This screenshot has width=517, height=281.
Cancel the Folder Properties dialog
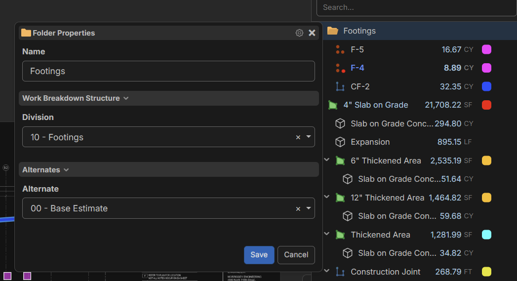(x=296, y=255)
